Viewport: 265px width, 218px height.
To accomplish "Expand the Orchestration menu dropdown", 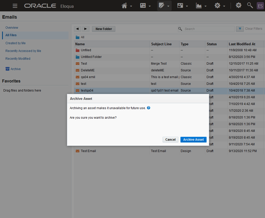I will pos(145,6).
